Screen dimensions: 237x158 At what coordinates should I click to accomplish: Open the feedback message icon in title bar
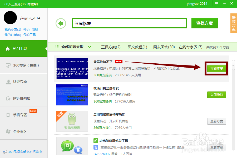pyautogui.click(x=216, y=3)
